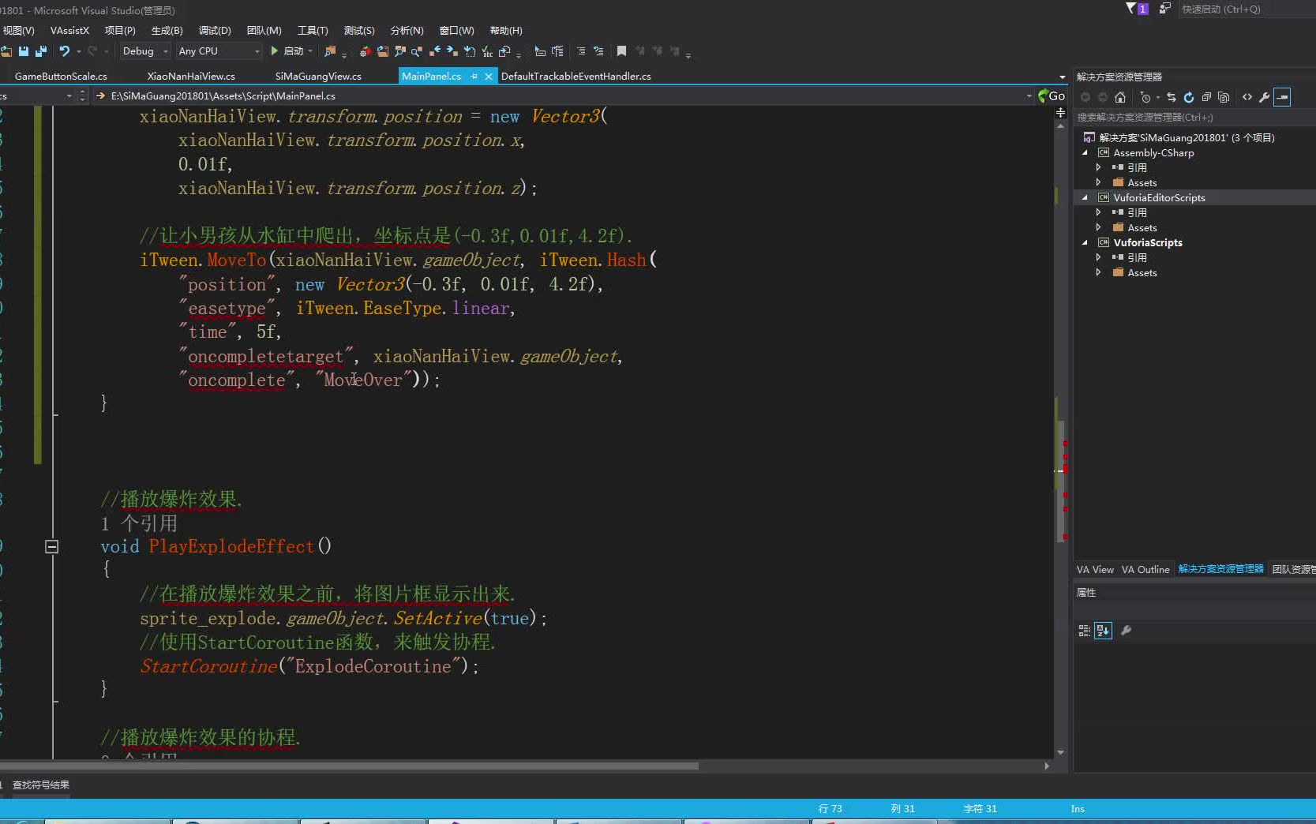Open the 生成(B) menu
This screenshot has width=1316, height=824.
click(x=167, y=31)
